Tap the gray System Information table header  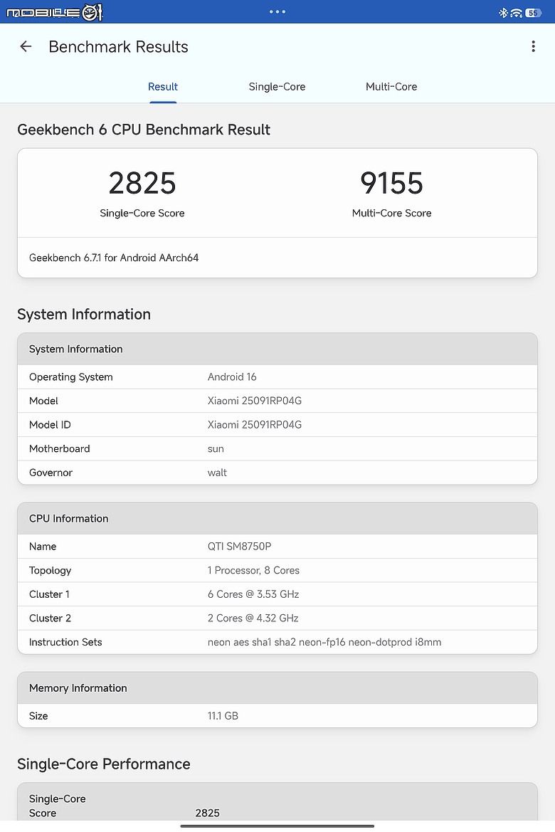(x=277, y=349)
